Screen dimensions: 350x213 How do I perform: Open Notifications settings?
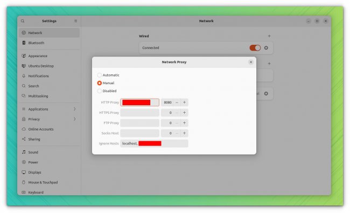[49, 76]
